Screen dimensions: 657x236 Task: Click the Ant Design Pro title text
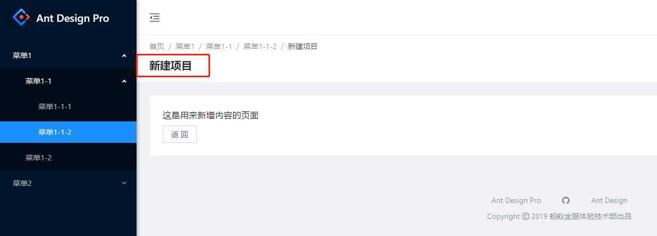[73, 18]
